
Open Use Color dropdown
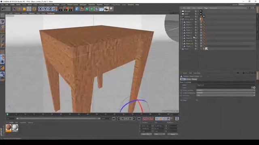226,95
